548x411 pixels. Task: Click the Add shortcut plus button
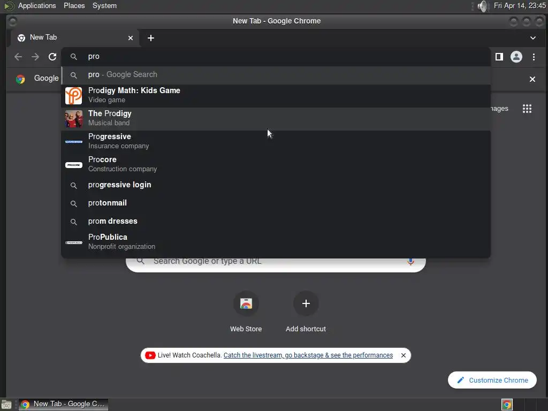coord(306,303)
